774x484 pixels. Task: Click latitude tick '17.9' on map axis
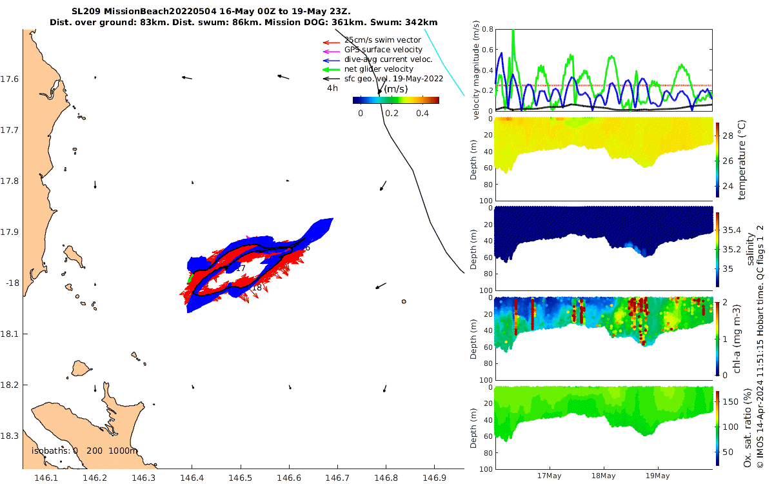point(9,232)
